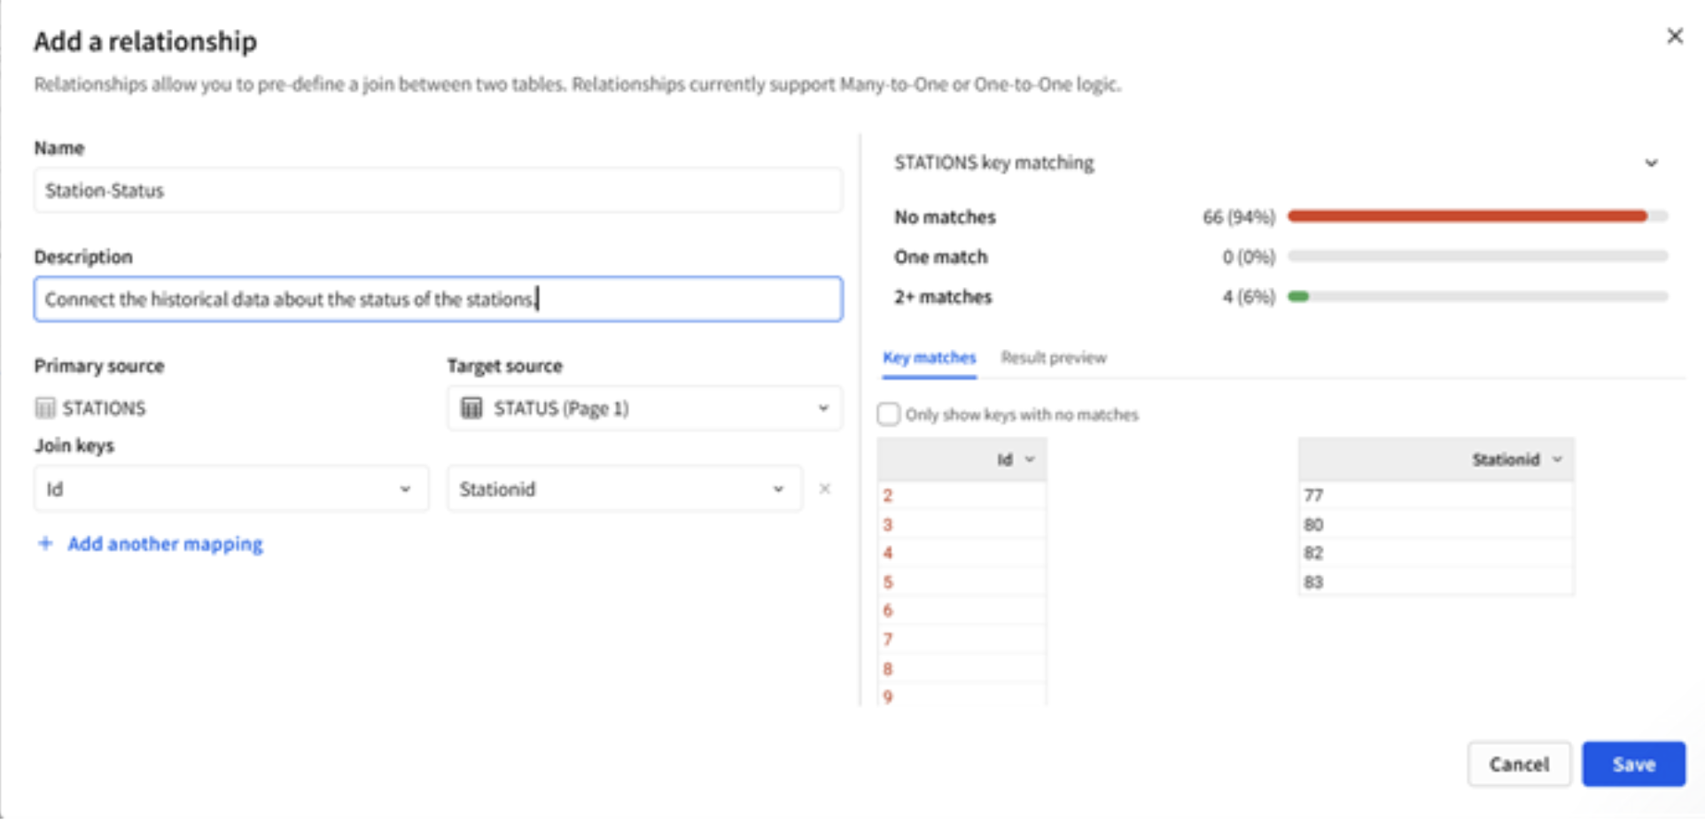Open the Stationid column header menu arrow
The height and width of the screenshot is (831, 1705).
1557,459
